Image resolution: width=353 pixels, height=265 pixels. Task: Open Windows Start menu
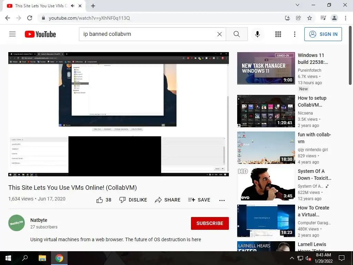click(x=8, y=258)
